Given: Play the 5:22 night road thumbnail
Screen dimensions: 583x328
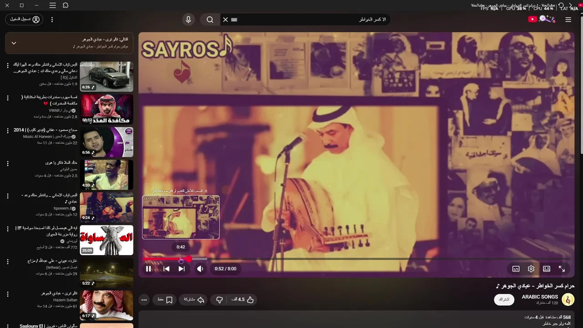Looking at the screenshot, I should pos(107,273).
